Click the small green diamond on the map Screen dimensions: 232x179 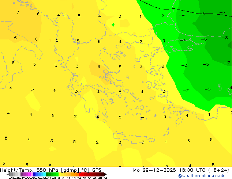113,25
